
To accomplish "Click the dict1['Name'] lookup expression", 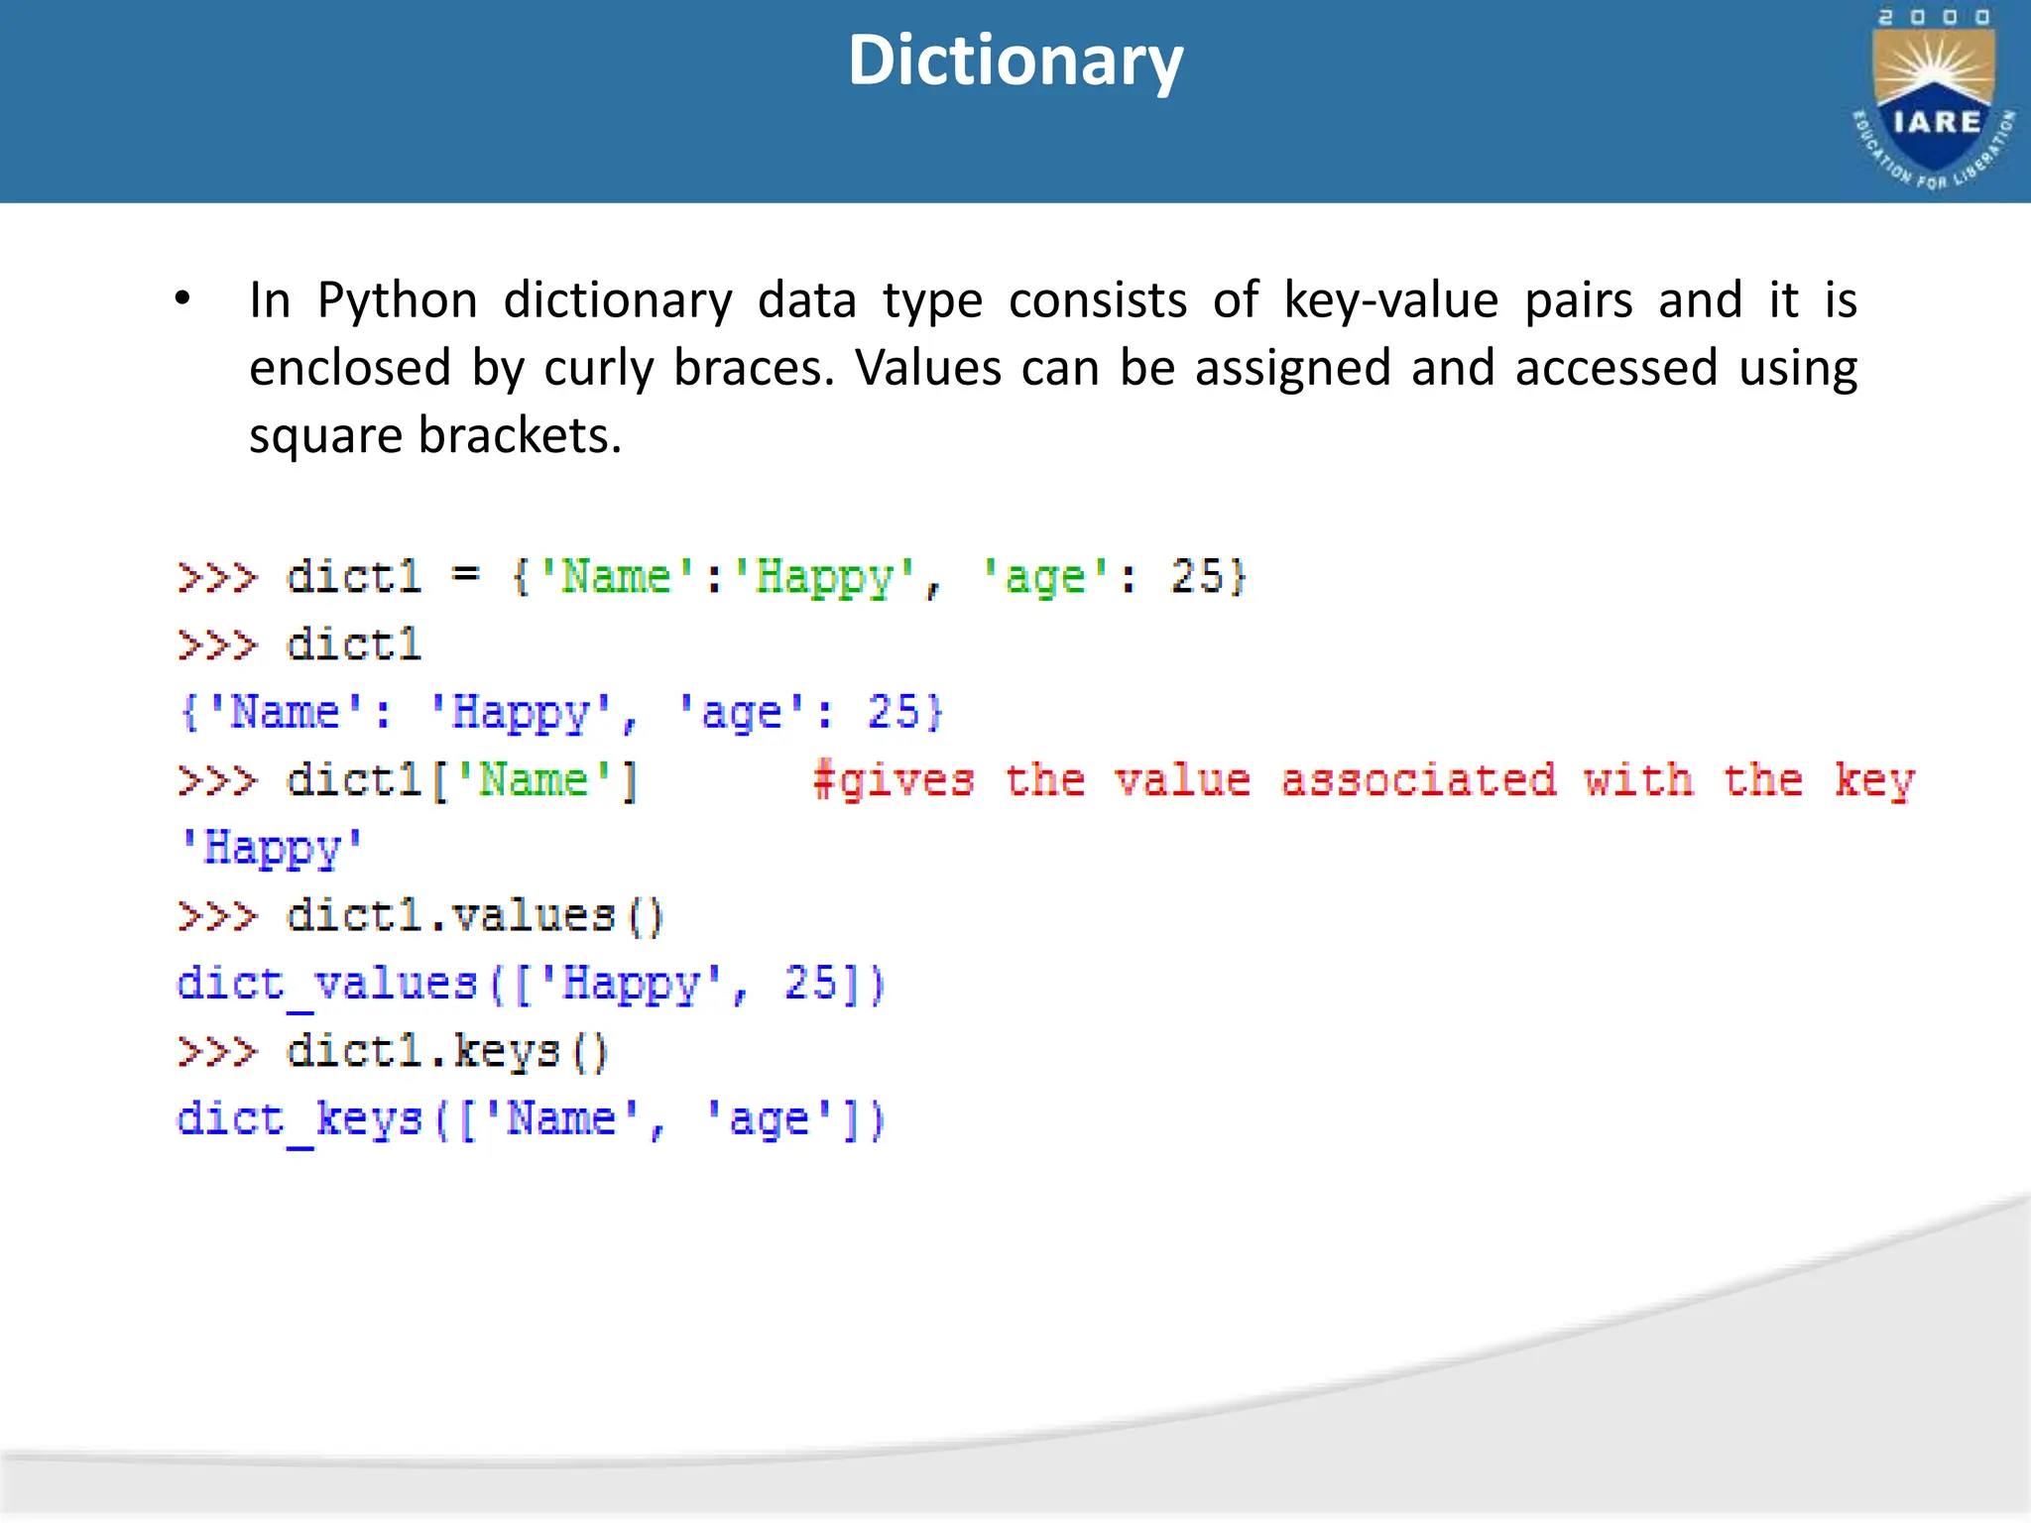I will (461, 780).
